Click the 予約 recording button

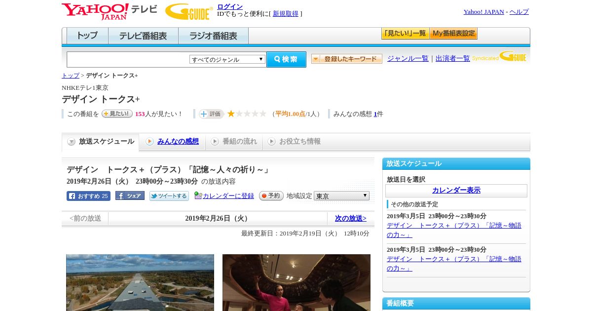coord(271,195)
